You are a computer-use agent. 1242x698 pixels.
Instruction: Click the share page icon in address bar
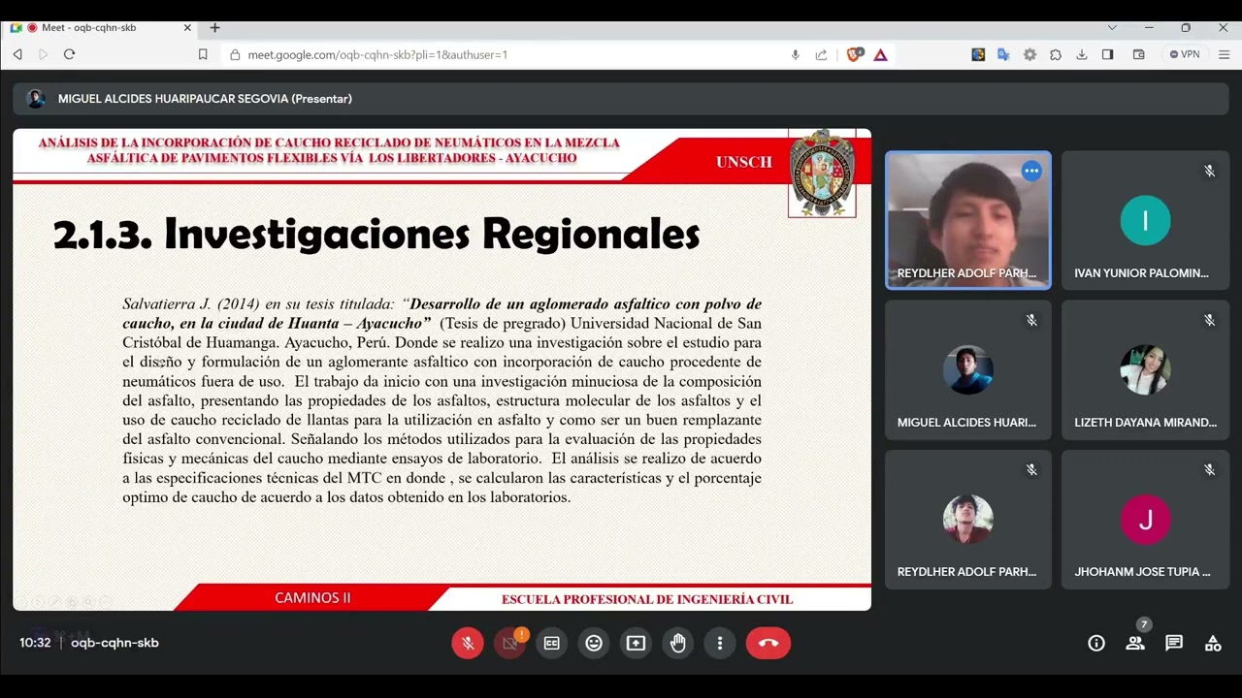click(x=822, y=54)
